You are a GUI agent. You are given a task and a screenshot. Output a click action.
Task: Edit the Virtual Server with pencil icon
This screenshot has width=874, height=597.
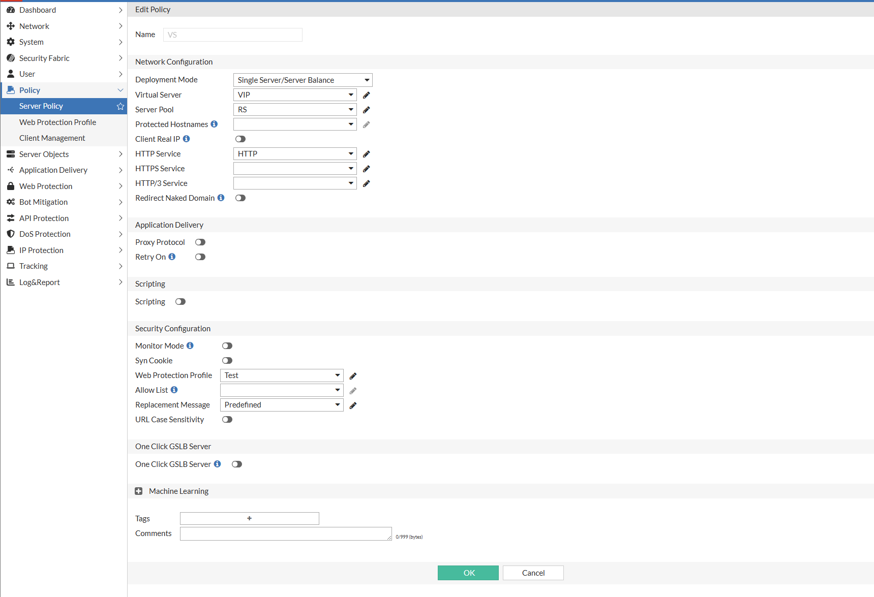click(367, 95)
